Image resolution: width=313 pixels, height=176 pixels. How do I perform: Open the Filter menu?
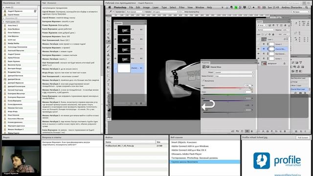click(x=181, y=7)
